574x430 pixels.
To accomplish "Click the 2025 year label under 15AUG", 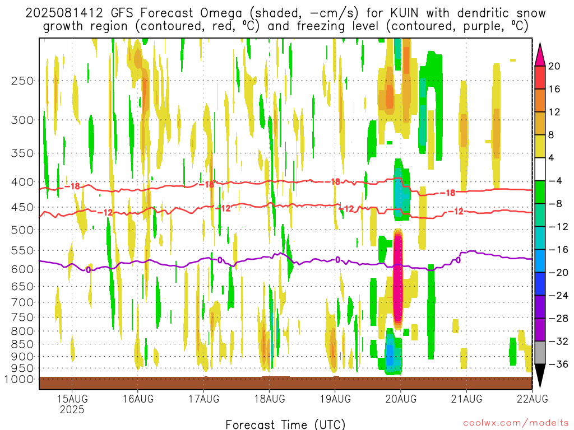I will tap(72, 409).
